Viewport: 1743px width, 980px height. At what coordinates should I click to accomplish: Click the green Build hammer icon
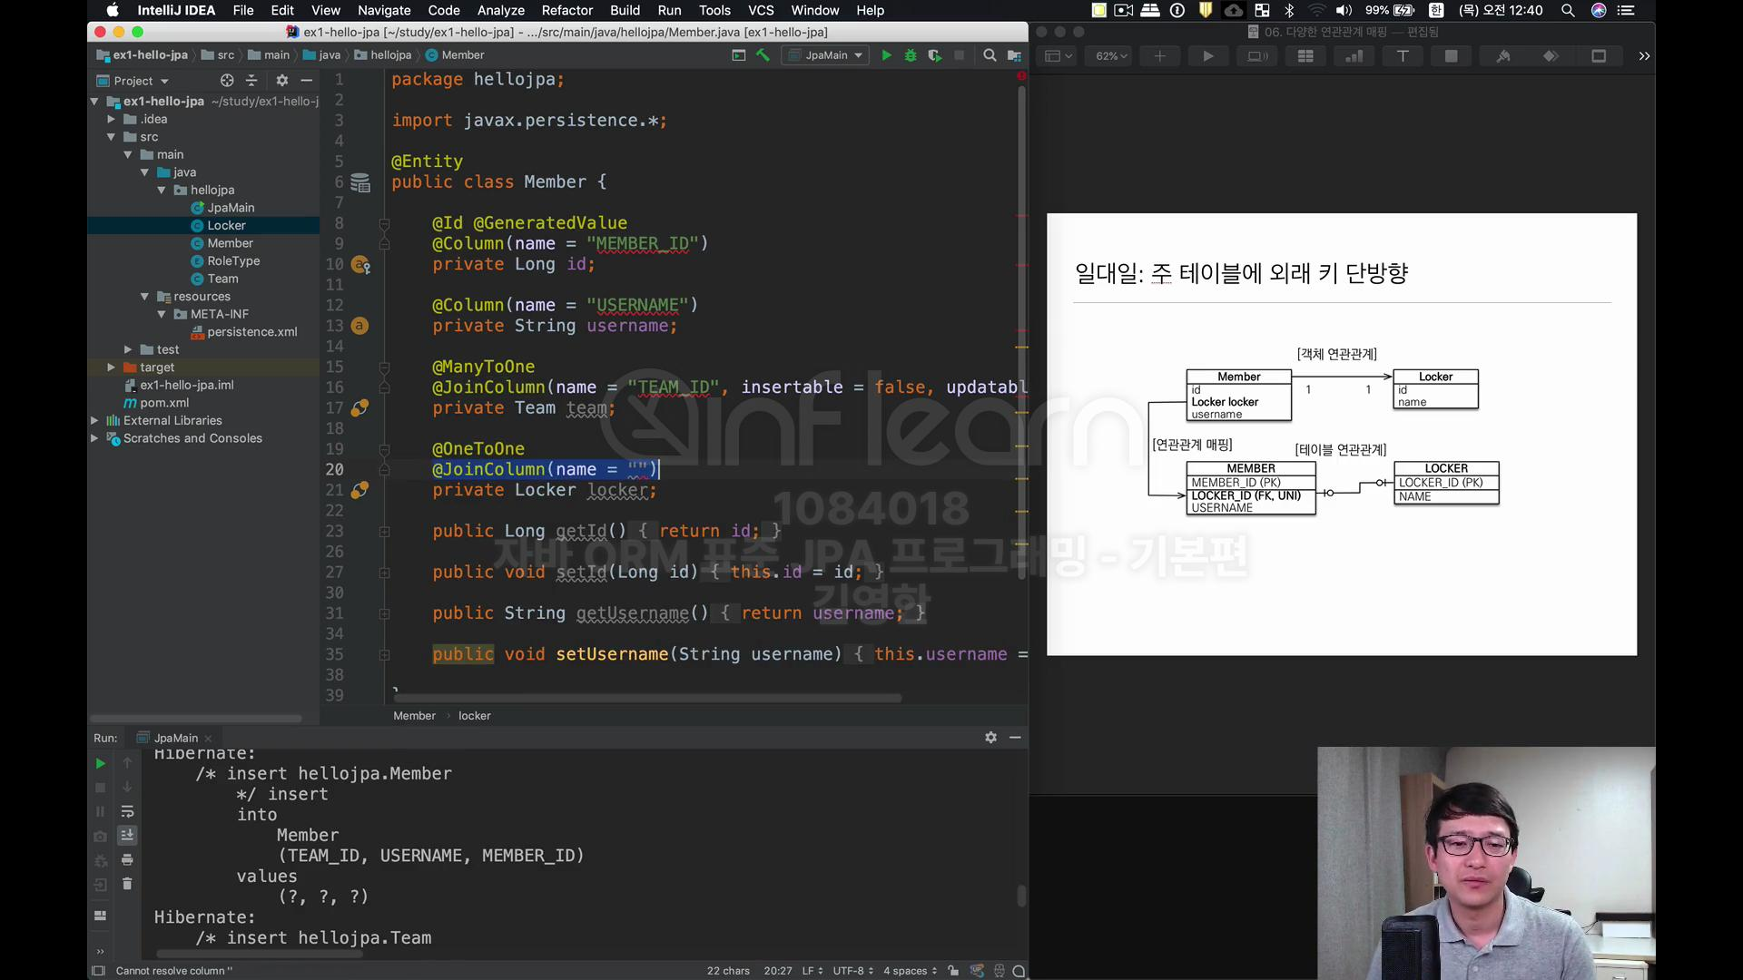point(763,55)
